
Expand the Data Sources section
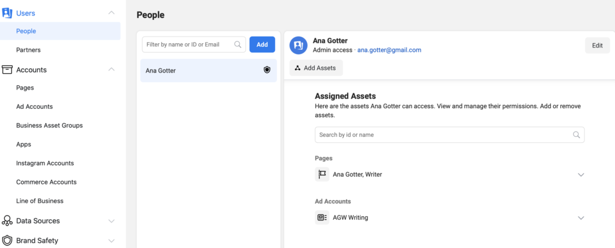tap(111, 221)
